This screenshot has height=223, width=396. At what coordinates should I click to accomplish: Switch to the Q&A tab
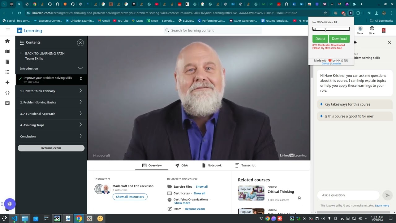[x=181, y=165]
